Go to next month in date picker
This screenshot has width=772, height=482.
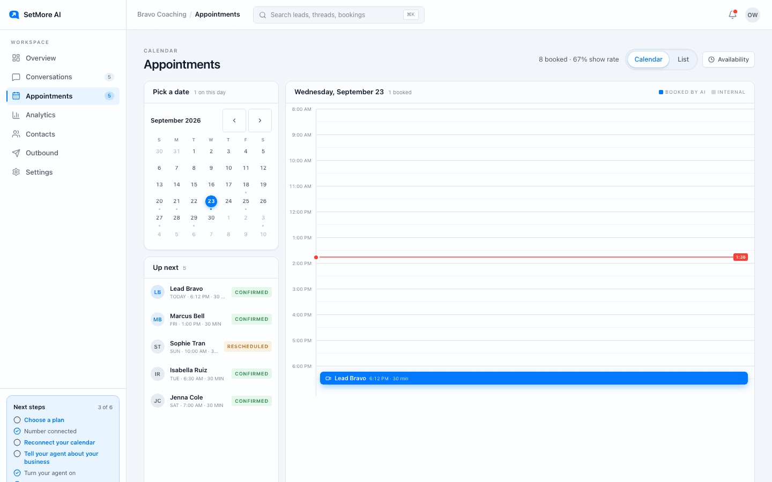pyautogui.click(x=260, y=120)
